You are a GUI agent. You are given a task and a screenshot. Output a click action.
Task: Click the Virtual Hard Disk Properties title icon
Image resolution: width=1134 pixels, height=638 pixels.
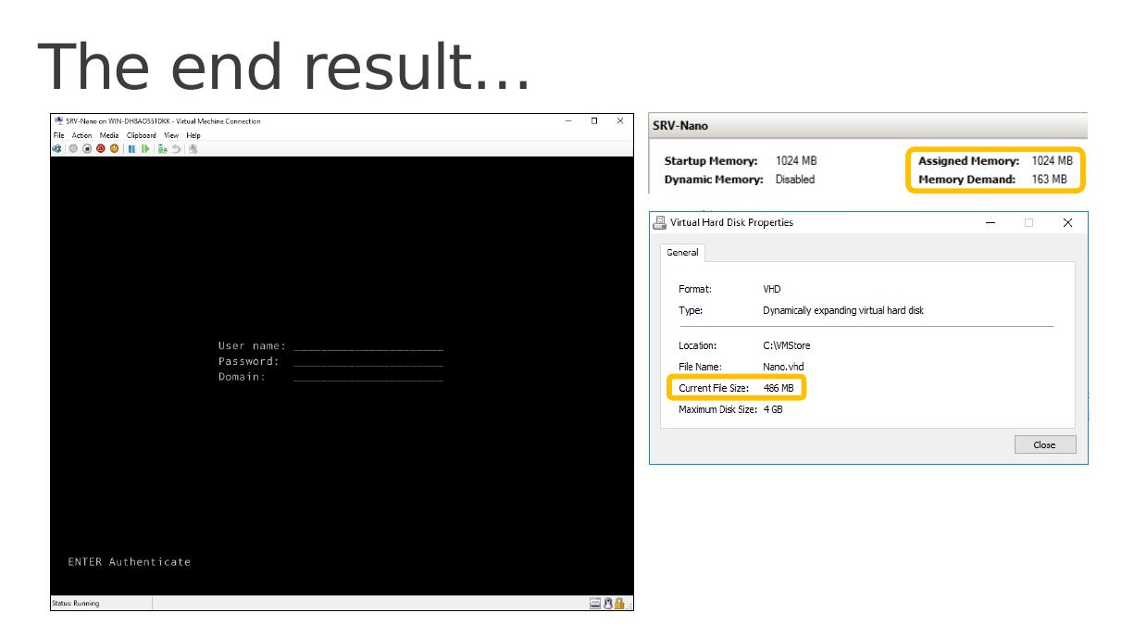659,222
